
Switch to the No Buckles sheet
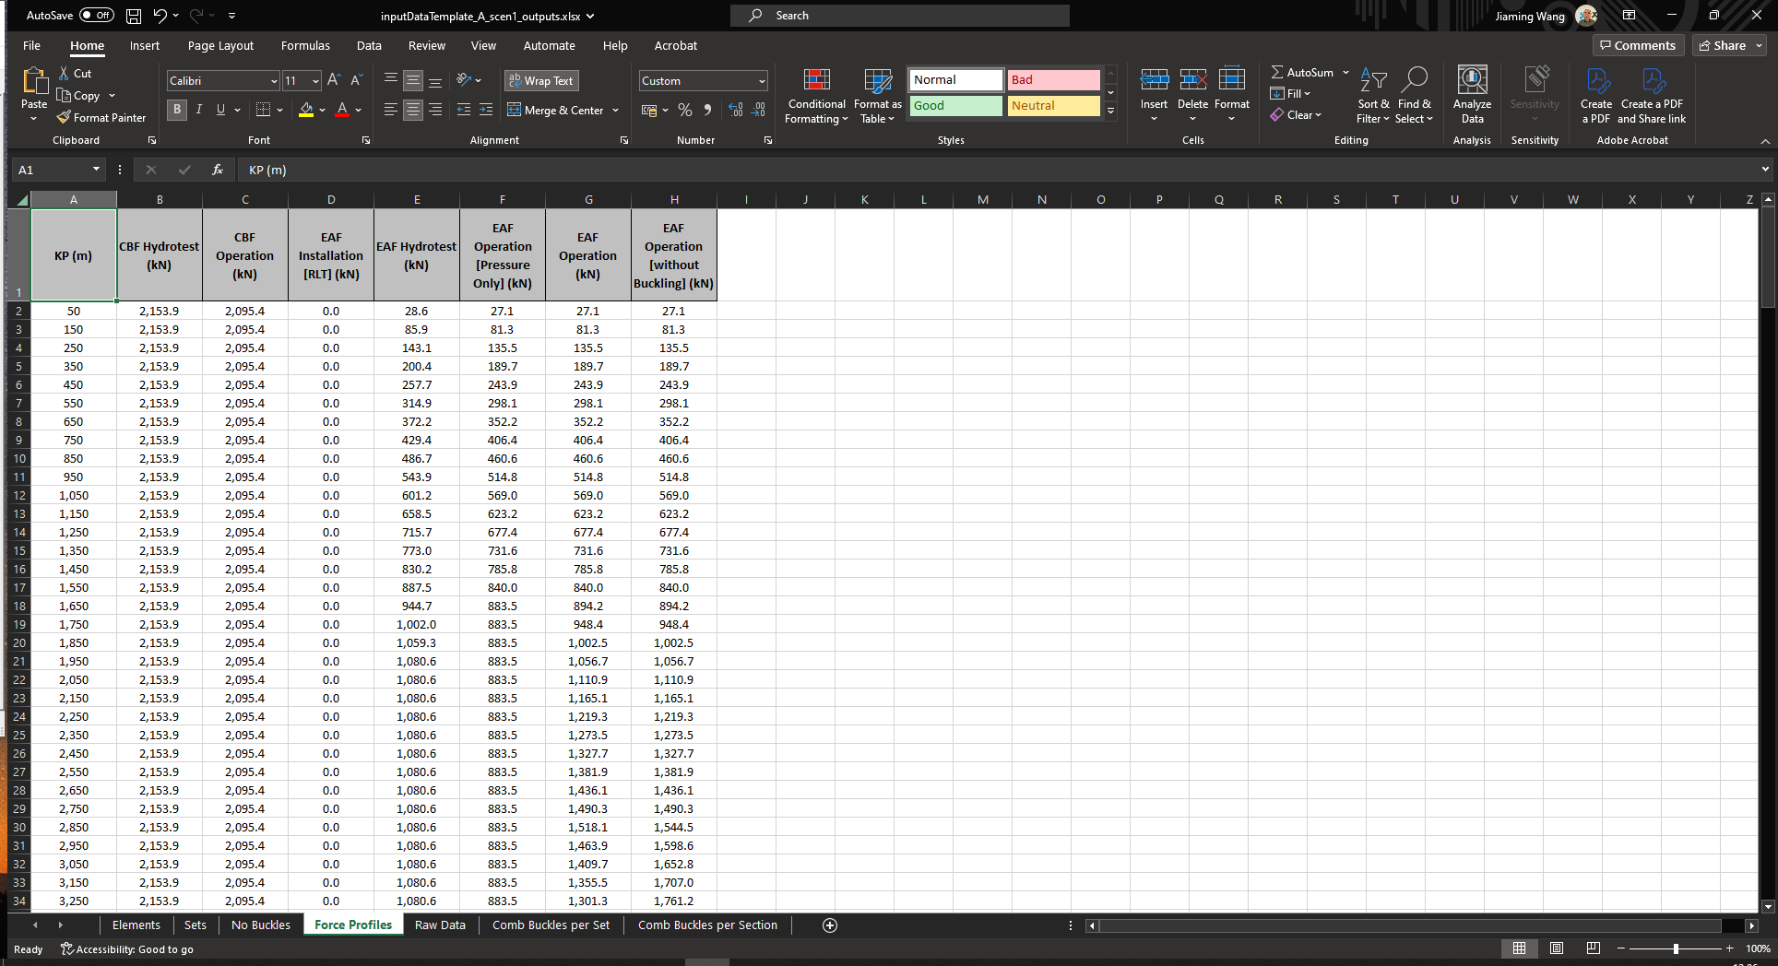coord(260,925)
